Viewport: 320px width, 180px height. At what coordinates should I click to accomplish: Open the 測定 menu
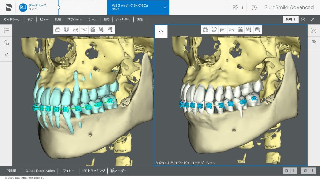106,20
